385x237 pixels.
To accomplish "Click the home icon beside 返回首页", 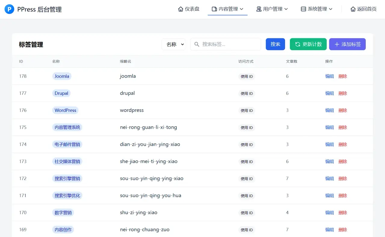I will pyautogui.click(x=353, y=9).
